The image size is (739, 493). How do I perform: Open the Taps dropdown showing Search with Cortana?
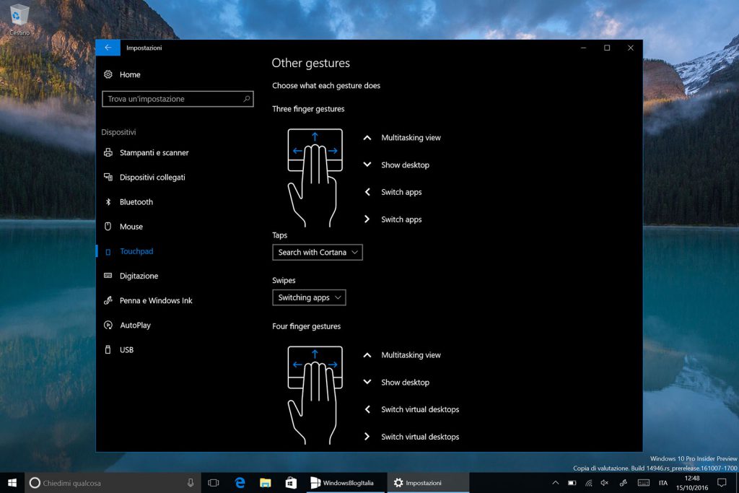pyautogui.click(x=318, y=252)
